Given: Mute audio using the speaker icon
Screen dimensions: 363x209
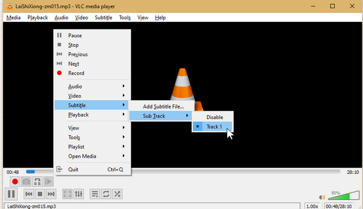Looking at the screenshot, I should (x=322, y=197).
